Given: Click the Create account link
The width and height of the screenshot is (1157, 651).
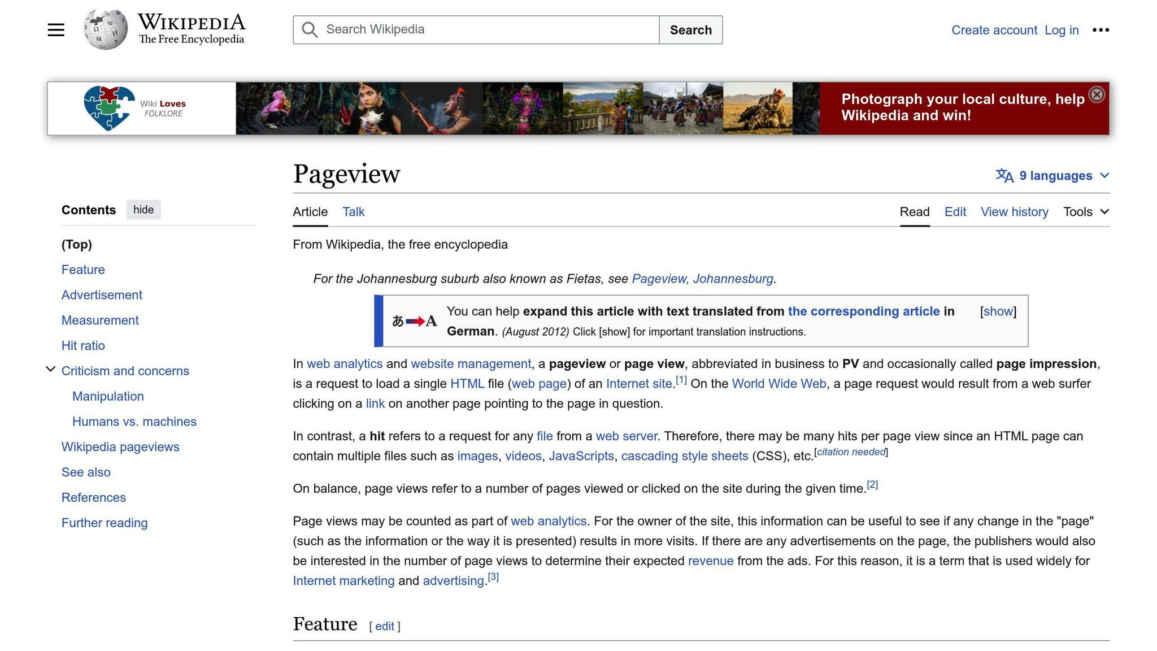Looking at the screenshot, I should pyautogui.click(x=994, y=30).
